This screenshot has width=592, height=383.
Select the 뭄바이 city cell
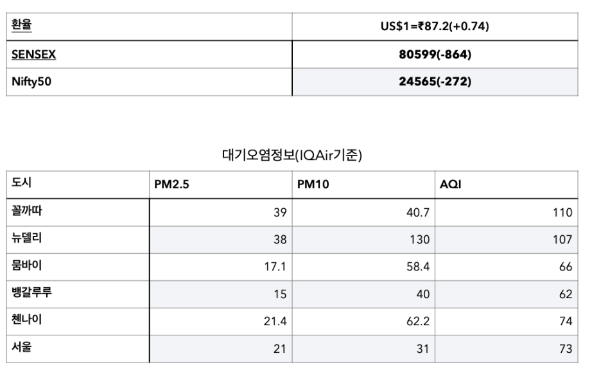point(28,266)
